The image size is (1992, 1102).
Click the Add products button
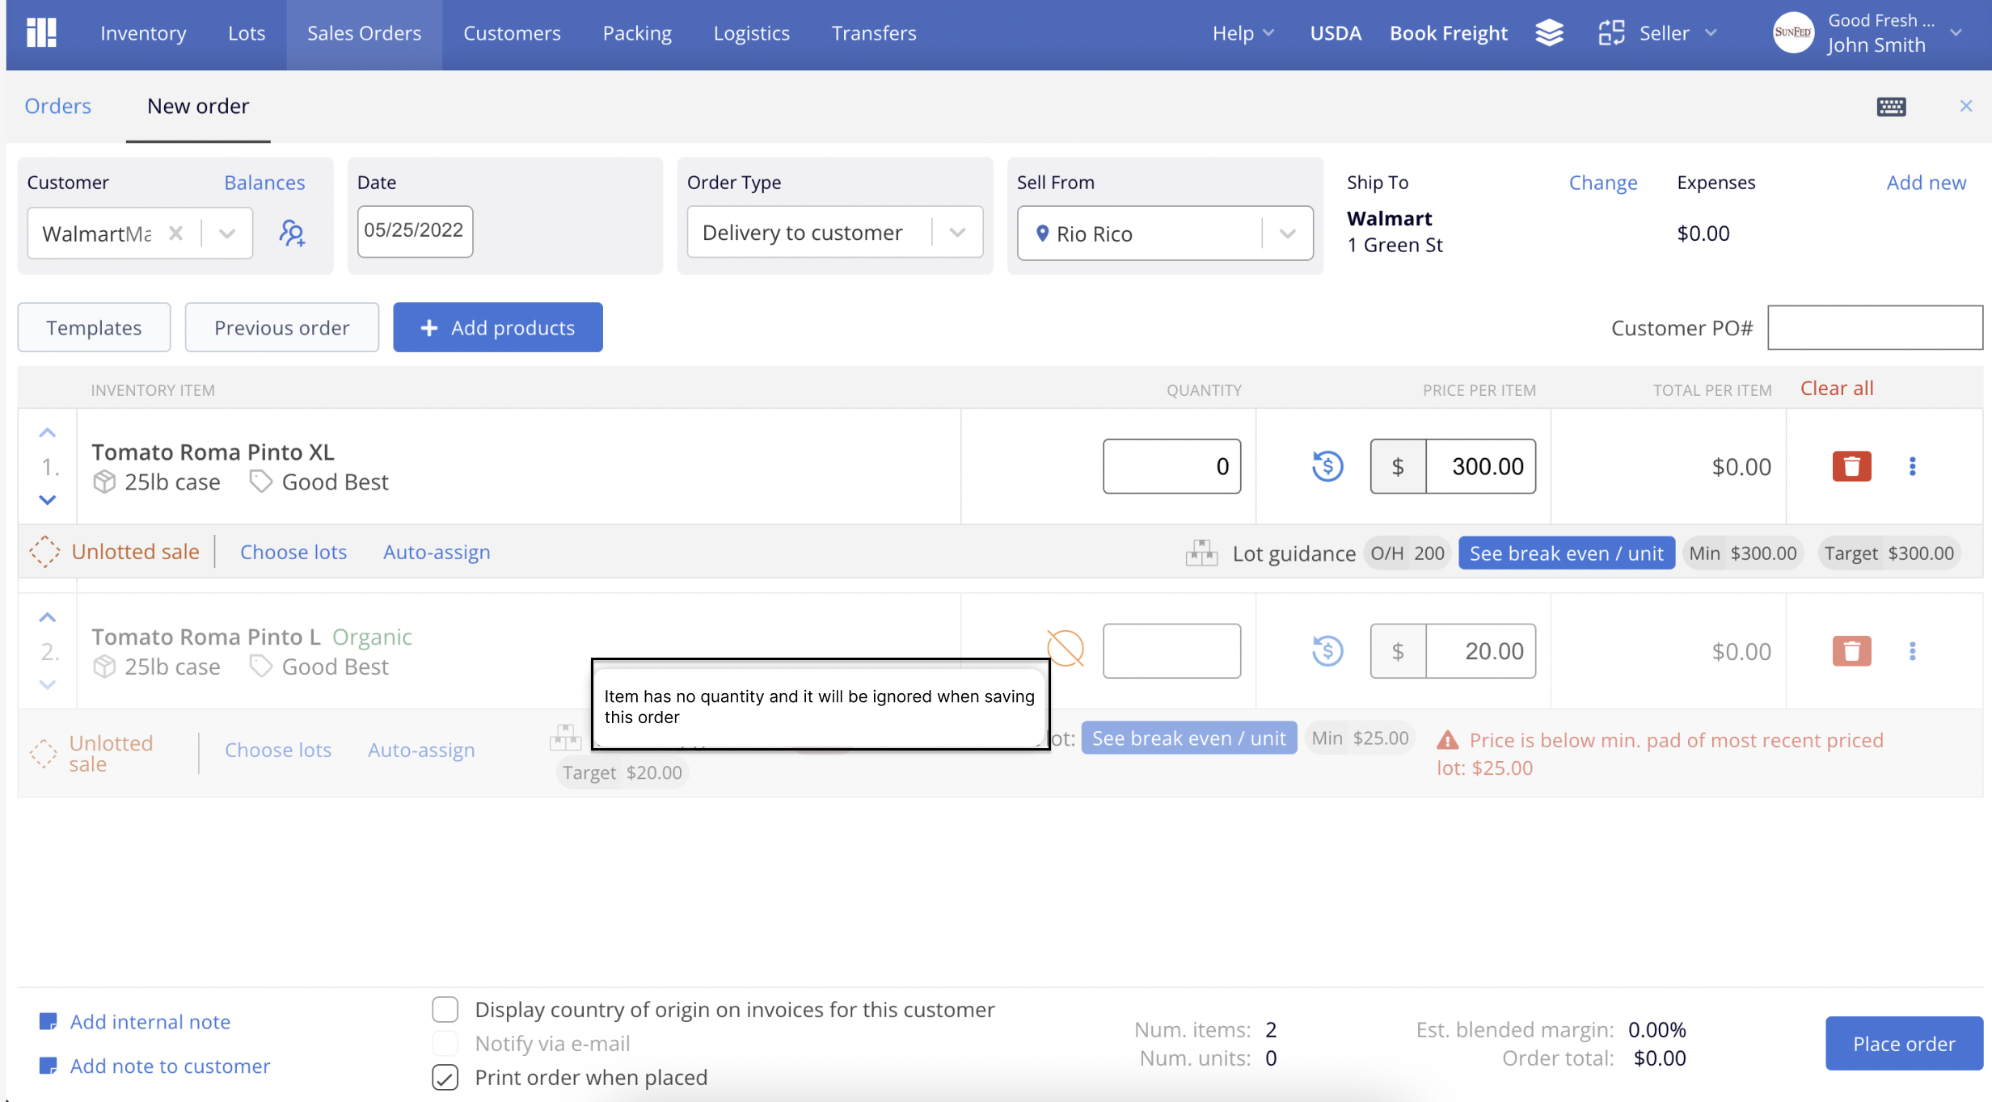[498, 327]
